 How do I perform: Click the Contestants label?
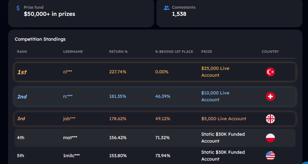184,7
